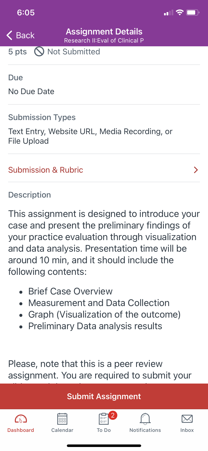Tap the Back chevron icon
The width and height of the screenshot is (208, 451).
10,35
